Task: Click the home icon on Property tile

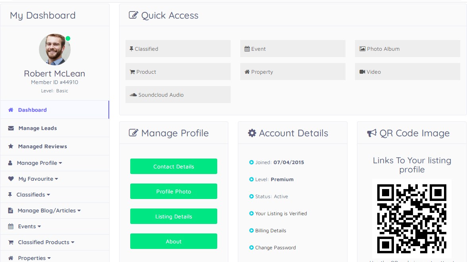Action: (247, 72)
